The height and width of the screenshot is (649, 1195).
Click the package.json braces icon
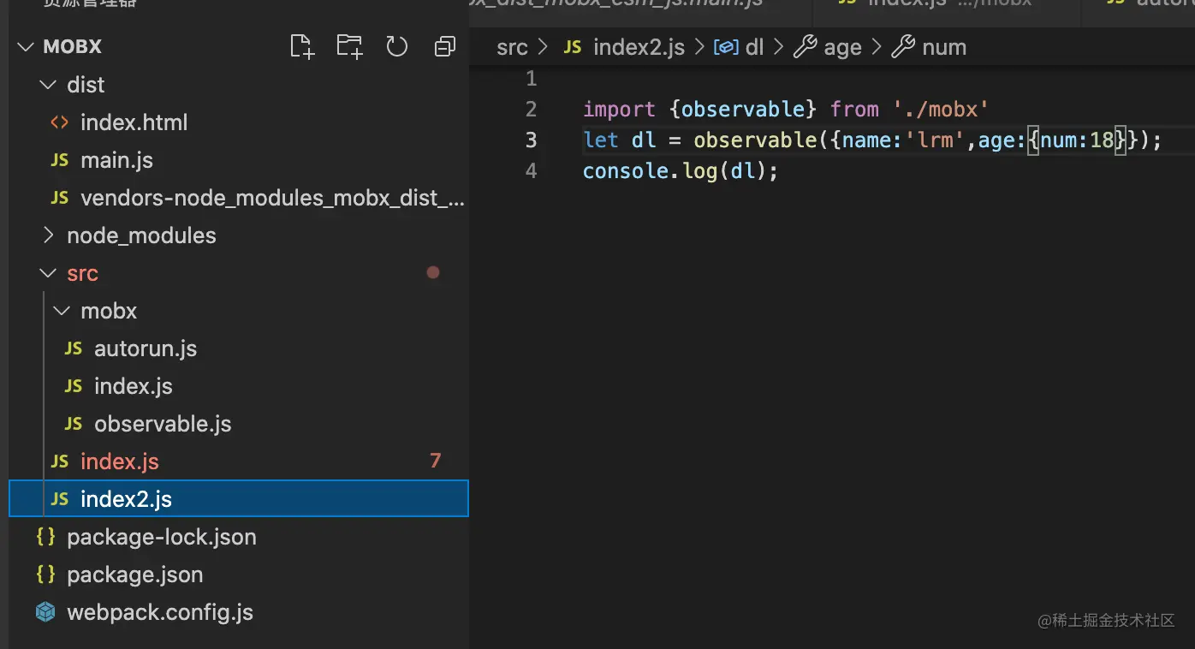[x=46, y=575]
